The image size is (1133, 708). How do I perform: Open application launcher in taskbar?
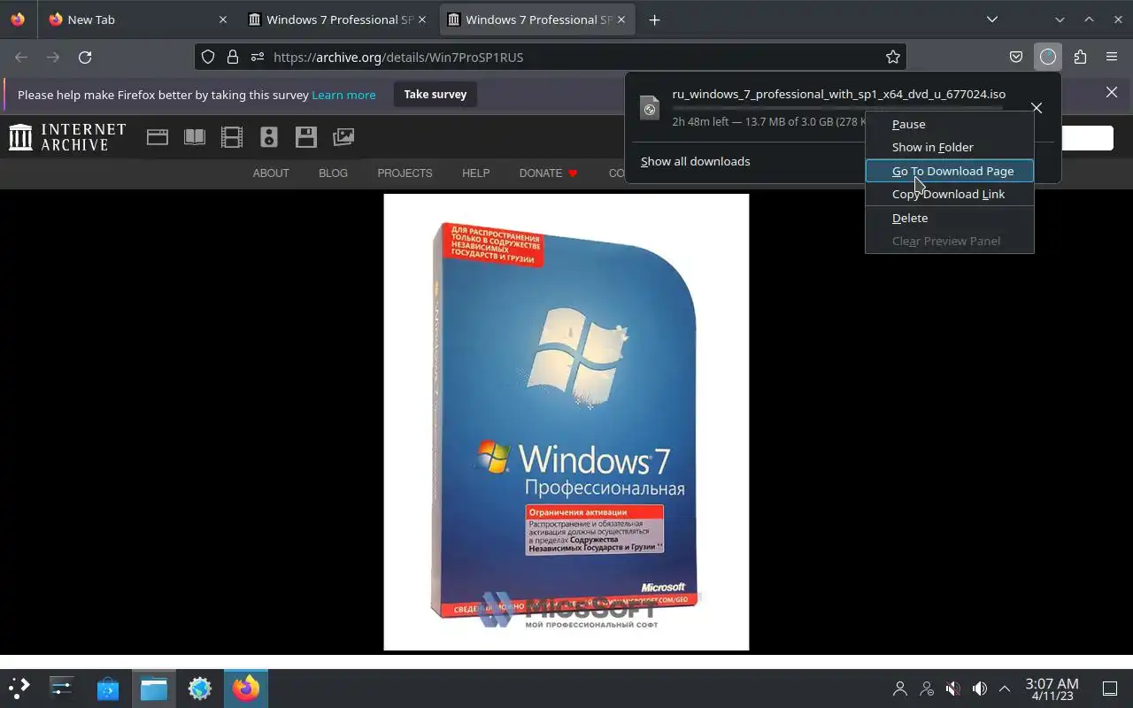[19, 688]
